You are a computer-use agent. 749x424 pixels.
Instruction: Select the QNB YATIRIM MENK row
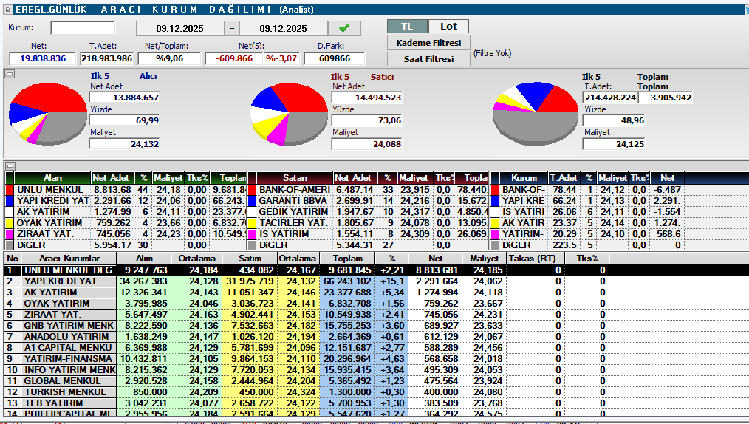point(69,326)
